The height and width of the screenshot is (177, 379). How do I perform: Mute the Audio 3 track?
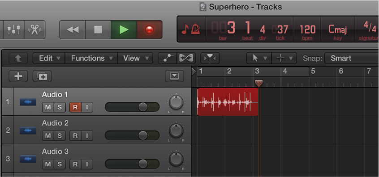pos(48,164)
